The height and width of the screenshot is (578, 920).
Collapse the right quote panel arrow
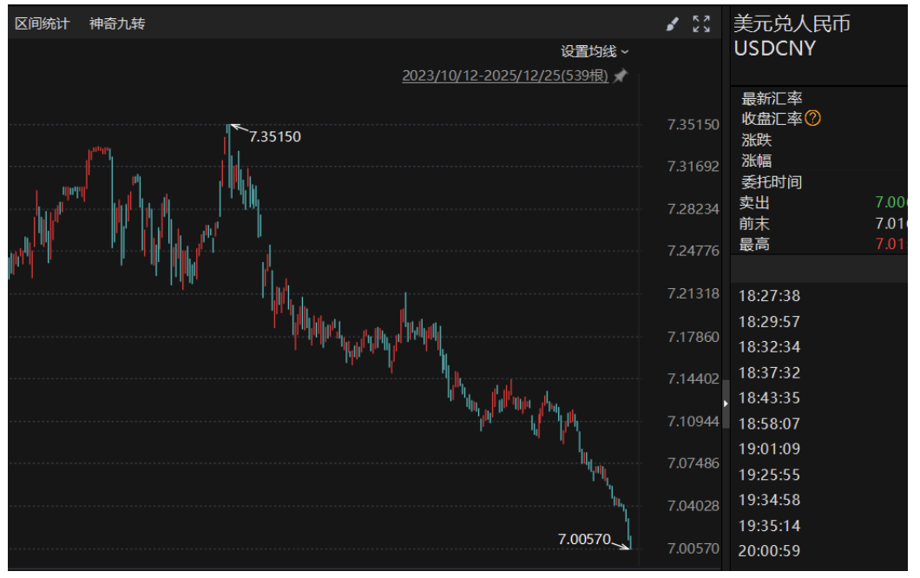coord(726,404)
